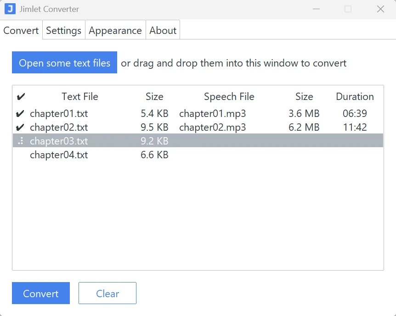Open the Appearance tab
396x316 pixels.
click(115, 30)
